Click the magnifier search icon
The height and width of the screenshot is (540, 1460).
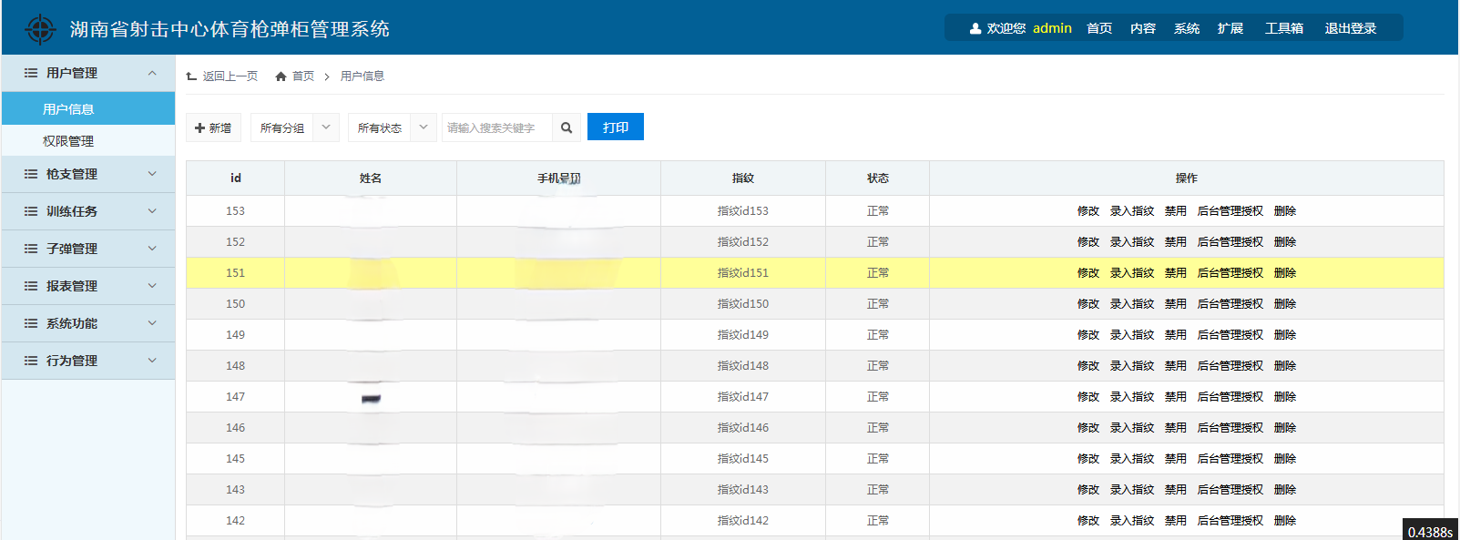(567, 127)
